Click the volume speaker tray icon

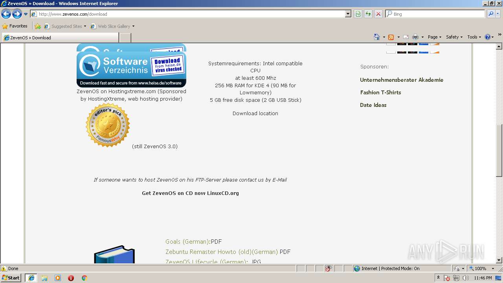pyautogui.click(x=465, y=278)
